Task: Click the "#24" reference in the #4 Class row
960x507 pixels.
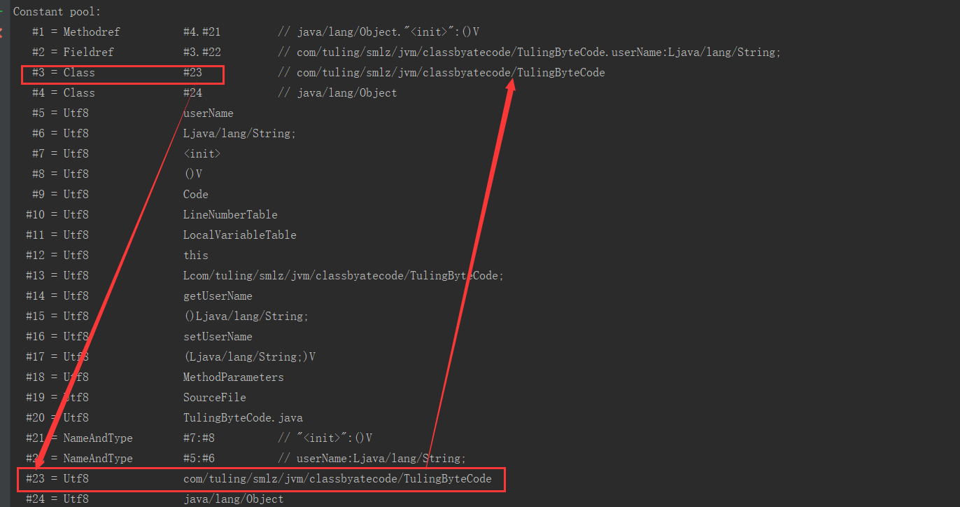Action: pos(192,92)
